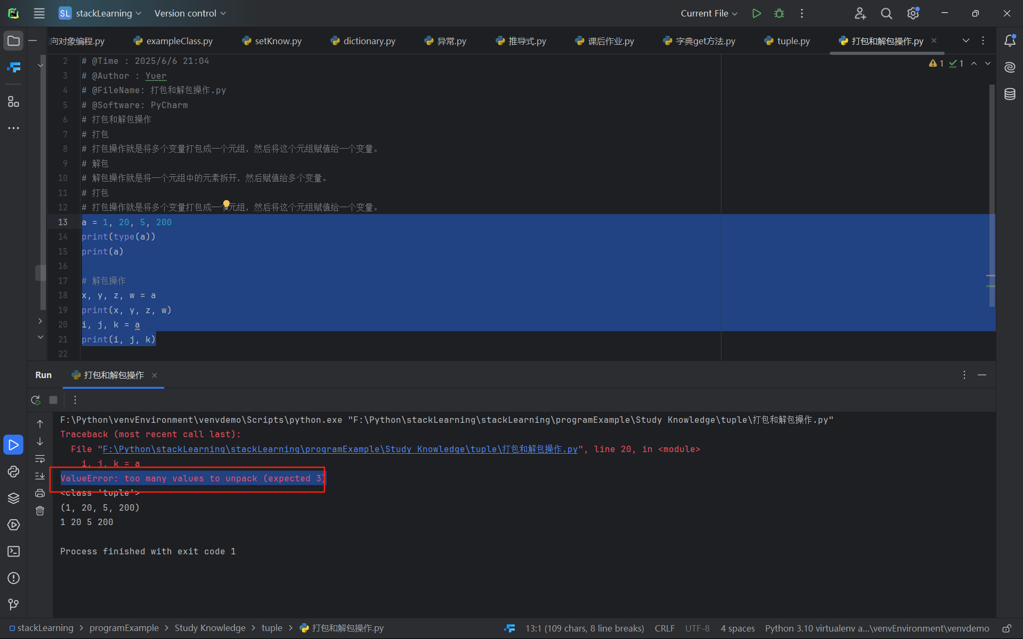Switch to the dictionary.py editor tab
This screenshot has height=639, width=1023.
coord(369,41)
